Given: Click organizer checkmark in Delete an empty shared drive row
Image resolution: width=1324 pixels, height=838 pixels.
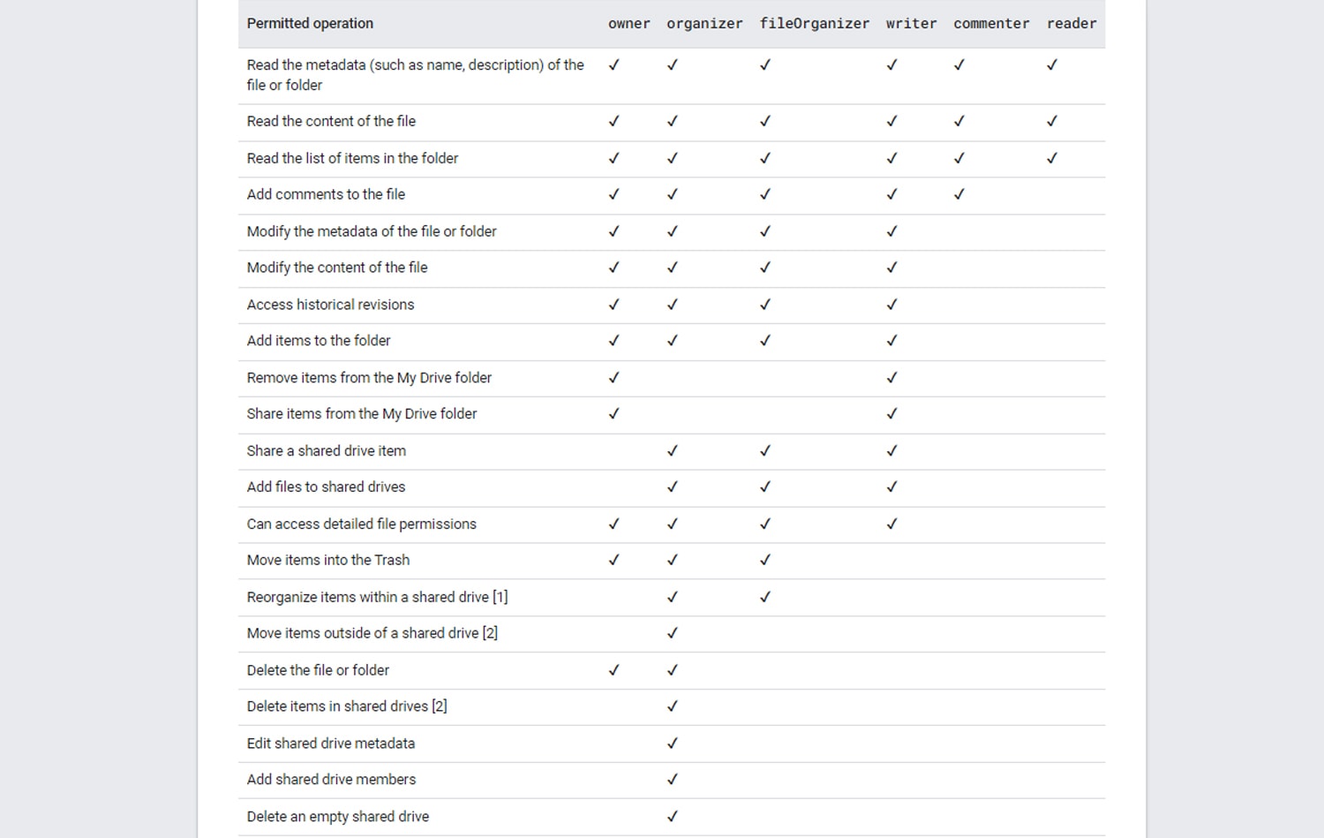Looking at the screenshot, I should [672, 816].
